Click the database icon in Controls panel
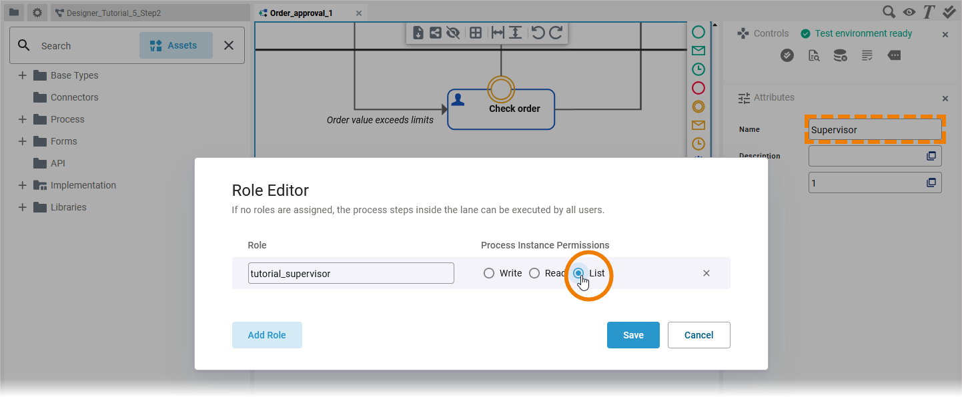Viewport: 962px width, 397px height. click(841, 55)
